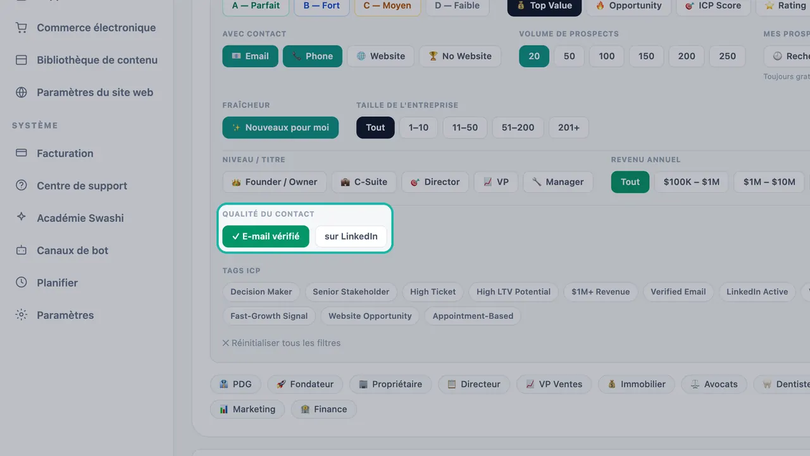This screenshot has width=810, height=456.
Task: Select 250 as prospect volume
Action: 728,56
